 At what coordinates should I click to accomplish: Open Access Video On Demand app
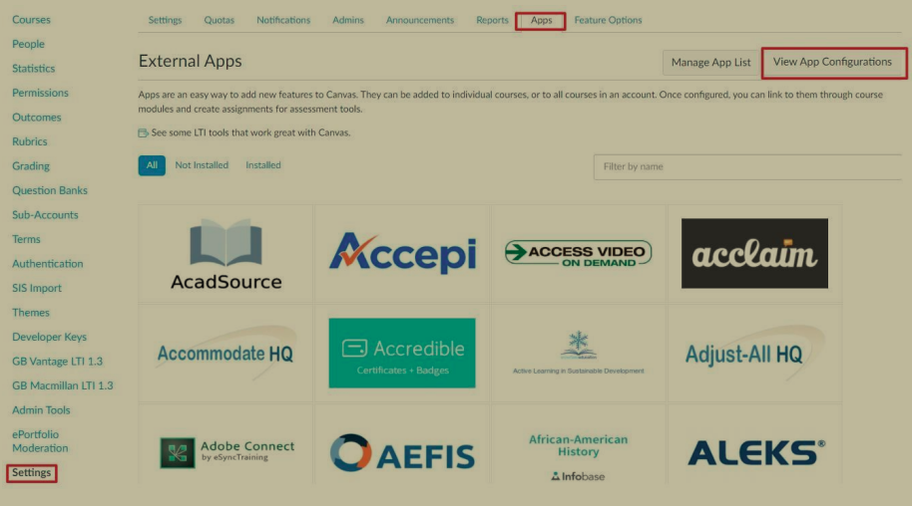pos(578,253)
